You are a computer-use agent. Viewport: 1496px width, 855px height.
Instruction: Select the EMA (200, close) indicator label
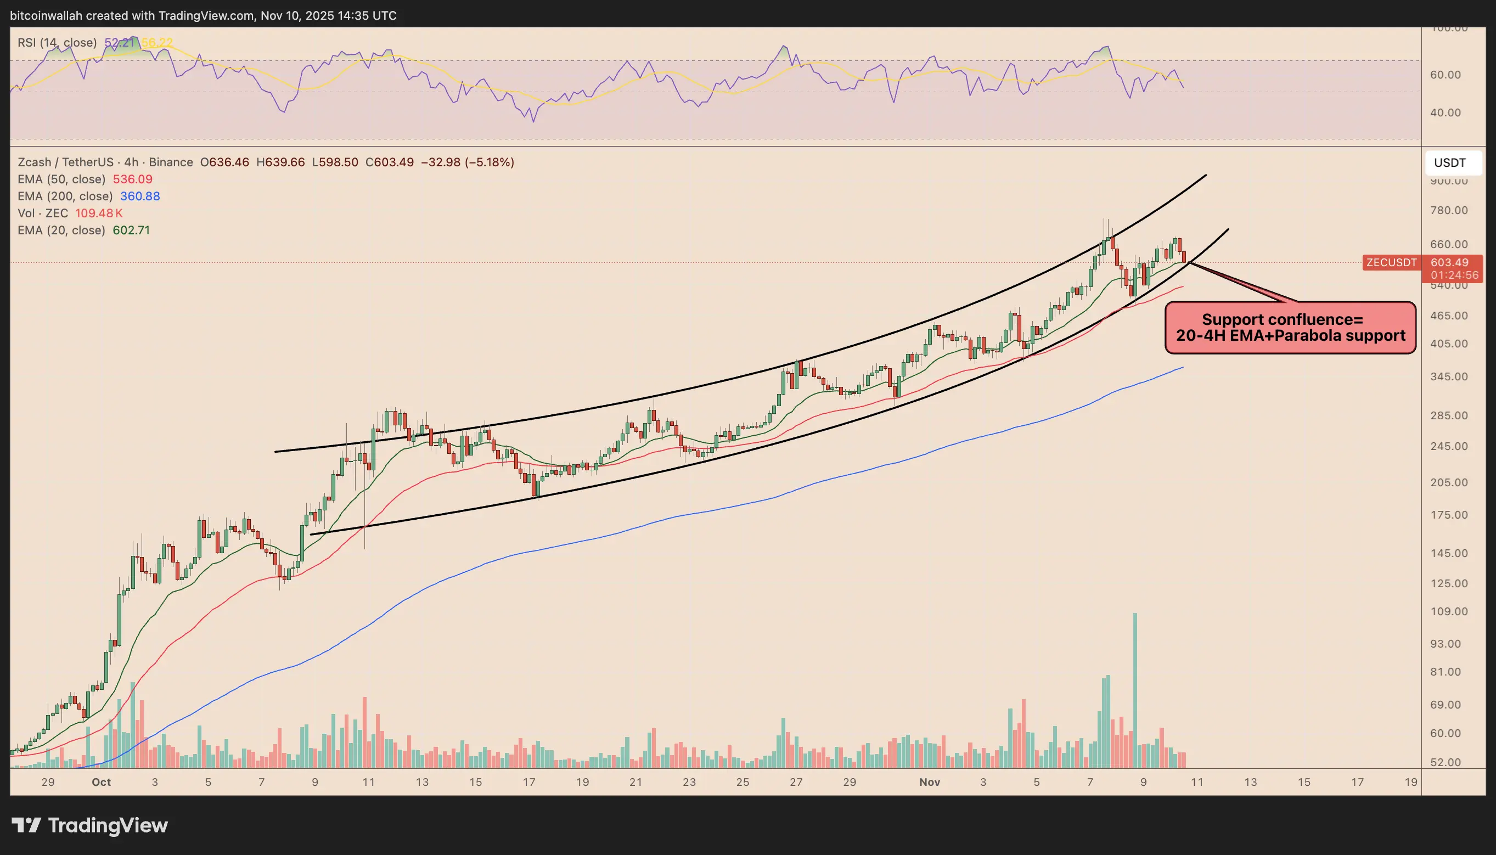pyautogui.click(x=65, y=196)
